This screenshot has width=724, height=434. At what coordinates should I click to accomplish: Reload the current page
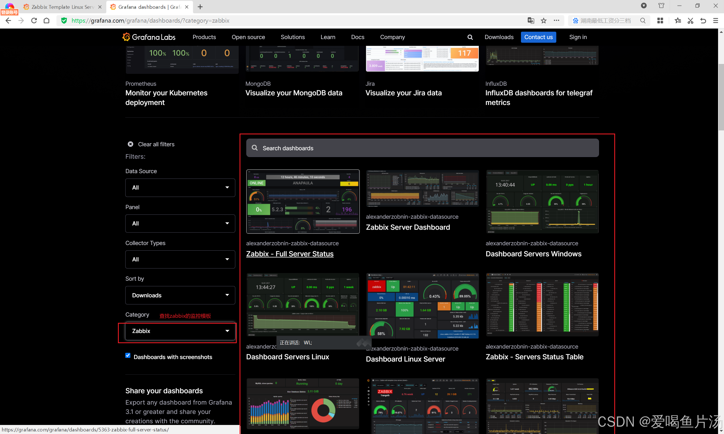pos(34,20)
